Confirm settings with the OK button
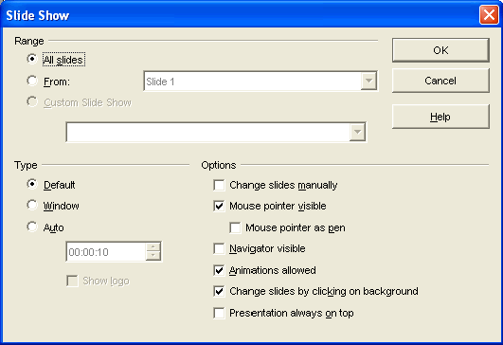 coord(440,50)
